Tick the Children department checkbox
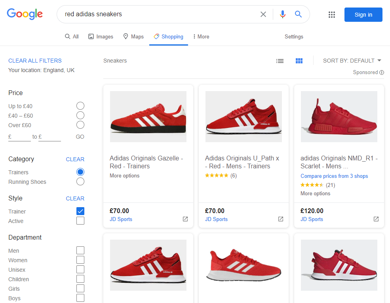The height and width of the screenshot is (303, 390). [80, 278]
